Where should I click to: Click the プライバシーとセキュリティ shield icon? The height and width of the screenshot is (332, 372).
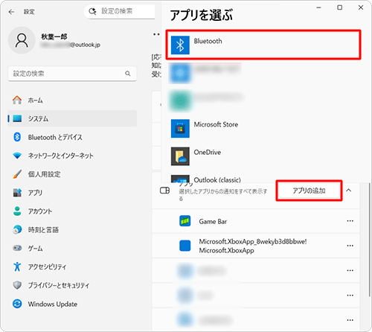point(17,285)
